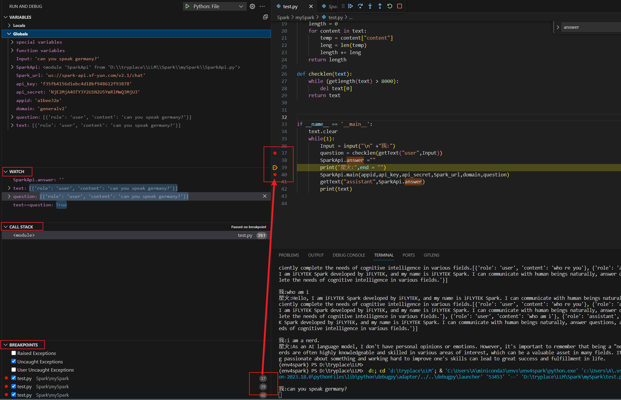Click the current-line breakpoint marker on line 39
The height and width of the screenshot is (400, 621).
coord(275,167)
